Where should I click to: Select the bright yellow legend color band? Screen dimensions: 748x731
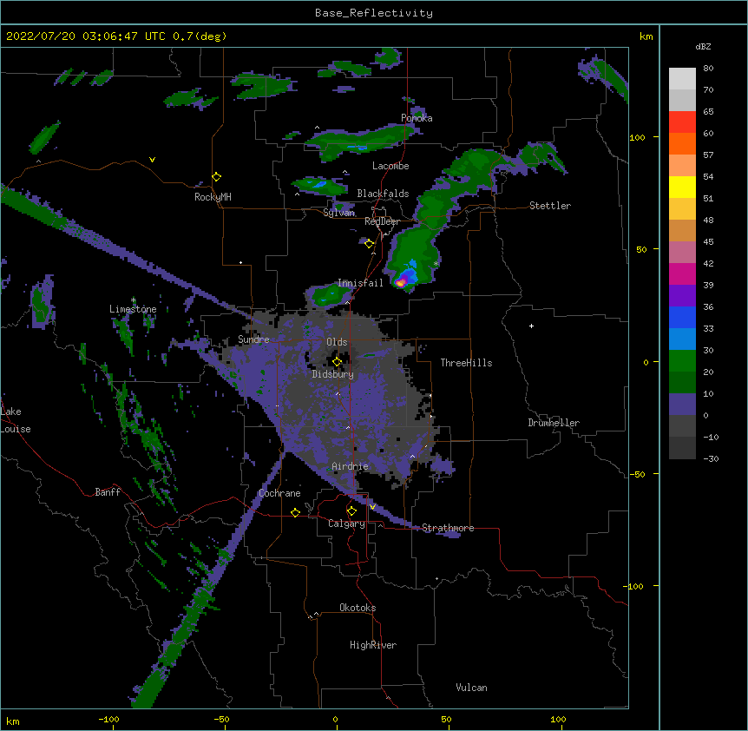(x=682, y=187)
